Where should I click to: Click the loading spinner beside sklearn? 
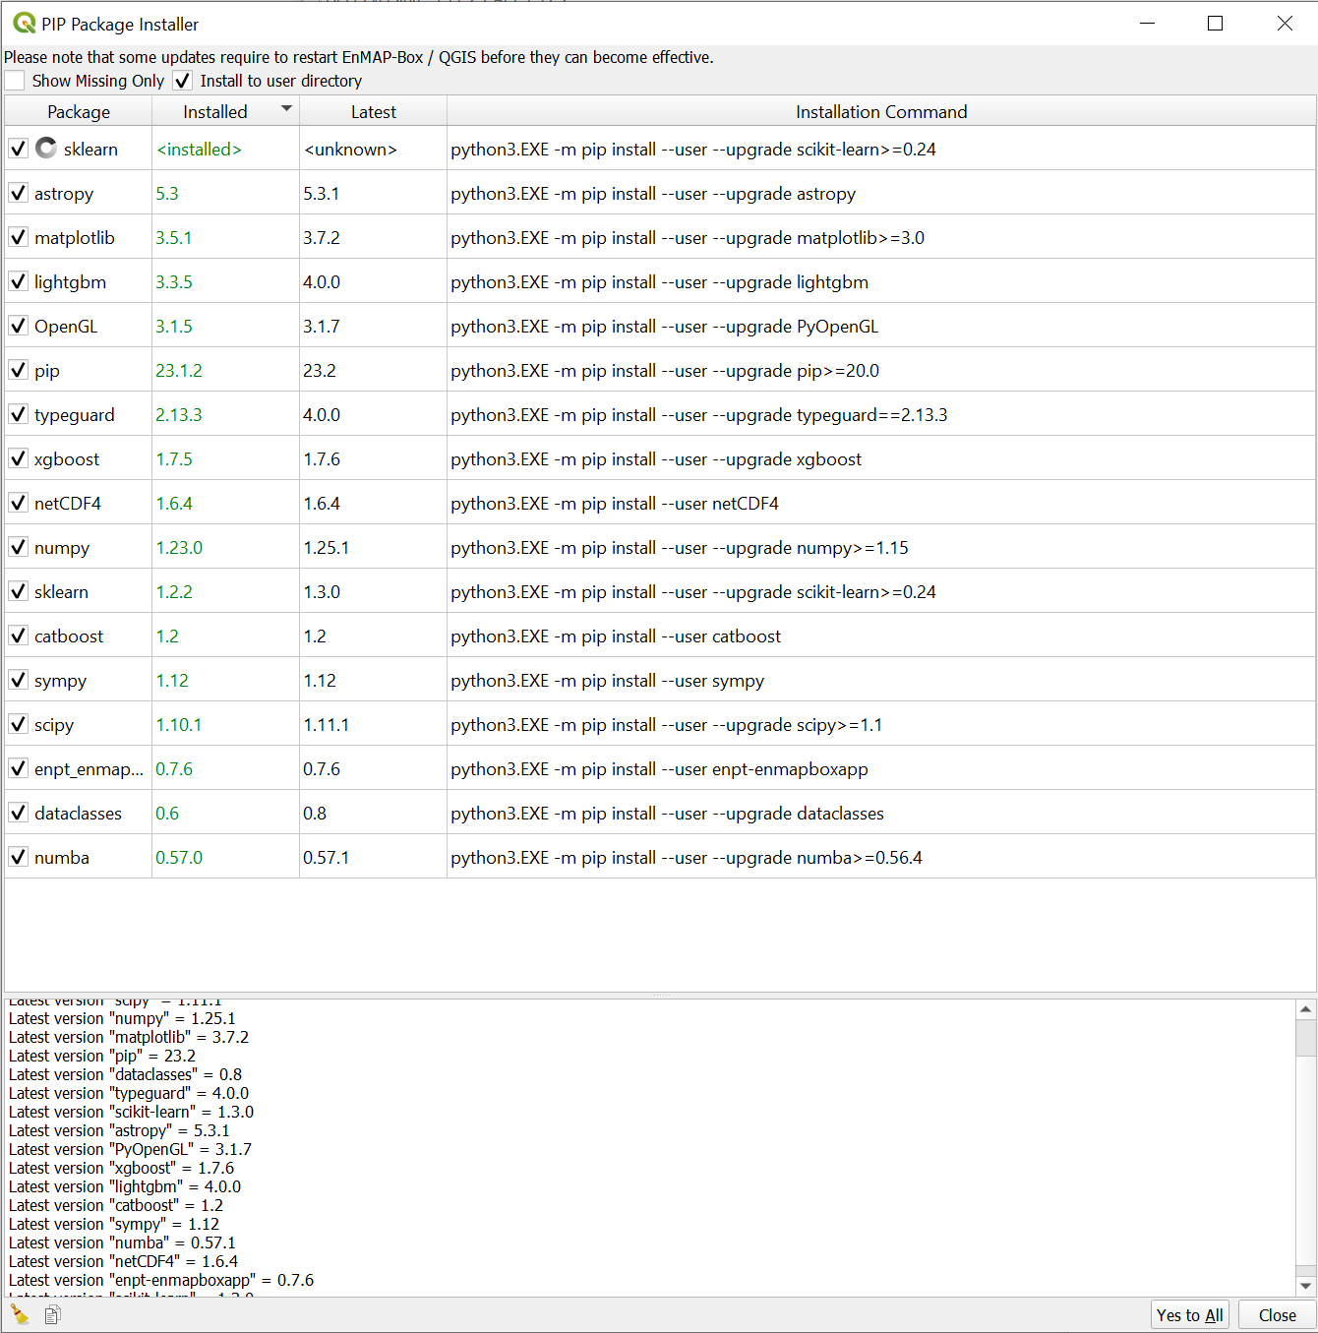click(46, 148)
